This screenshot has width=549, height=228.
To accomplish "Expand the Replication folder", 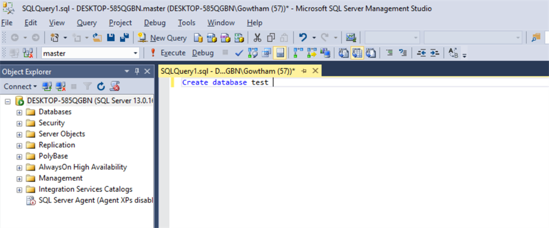I will click(19, 146).
